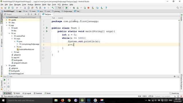Open SDK Manager icon in toolbar
The height and width of the screenshot is (103, 183).
point(102,8)
